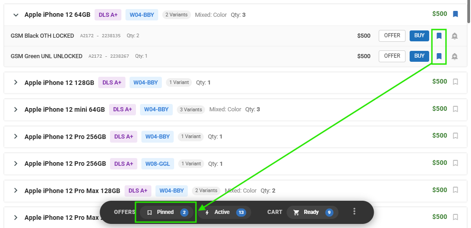Expand the Apple iPhone 12 mini 64GB group
Screen dimensions: 471x228
[x=16, y=109]
